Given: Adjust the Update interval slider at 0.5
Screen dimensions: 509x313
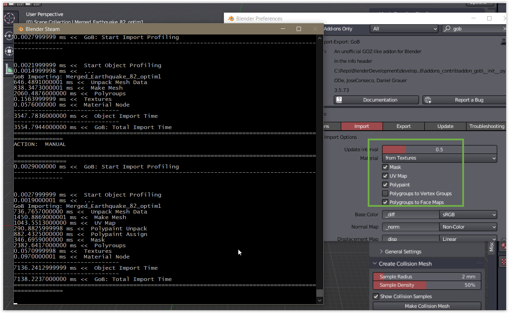Looking at the screenshot, I should [439, 149].
